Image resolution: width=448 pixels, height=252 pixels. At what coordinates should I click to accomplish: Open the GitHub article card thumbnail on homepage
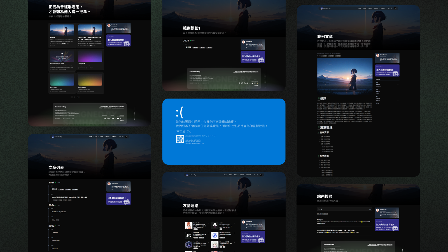tap(90, 30)
